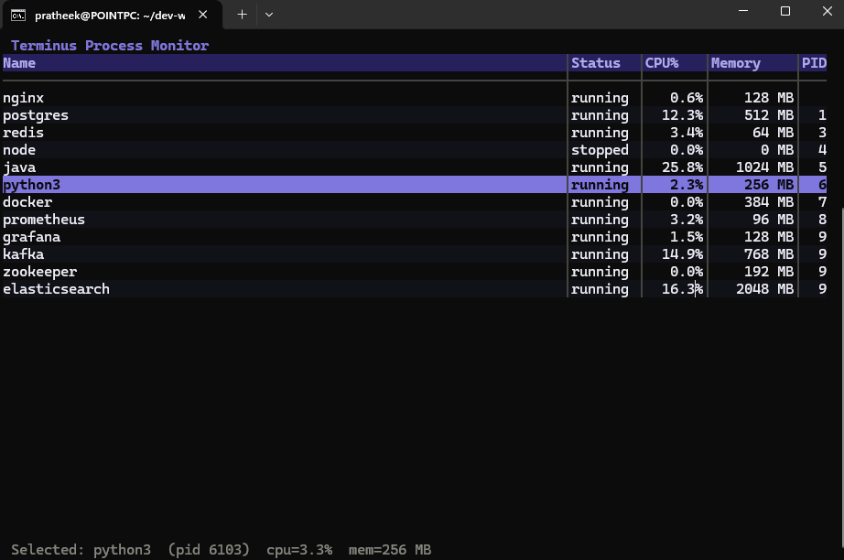Click mem=256 MB in the status line
This screenshot has height=560, width=844.
coord(390,550)
